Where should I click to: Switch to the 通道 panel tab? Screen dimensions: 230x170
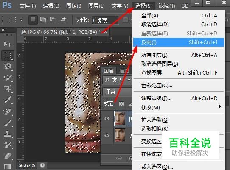pos(124,71)
